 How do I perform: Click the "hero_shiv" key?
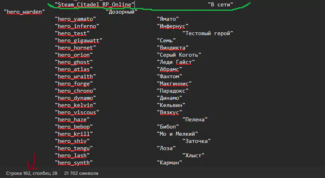click(72, 141)
